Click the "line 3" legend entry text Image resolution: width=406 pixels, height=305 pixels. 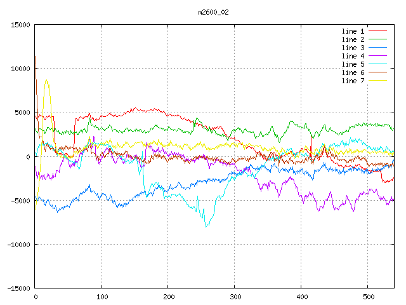353,48
